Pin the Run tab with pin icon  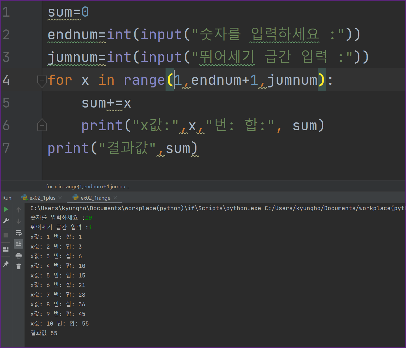6,264
